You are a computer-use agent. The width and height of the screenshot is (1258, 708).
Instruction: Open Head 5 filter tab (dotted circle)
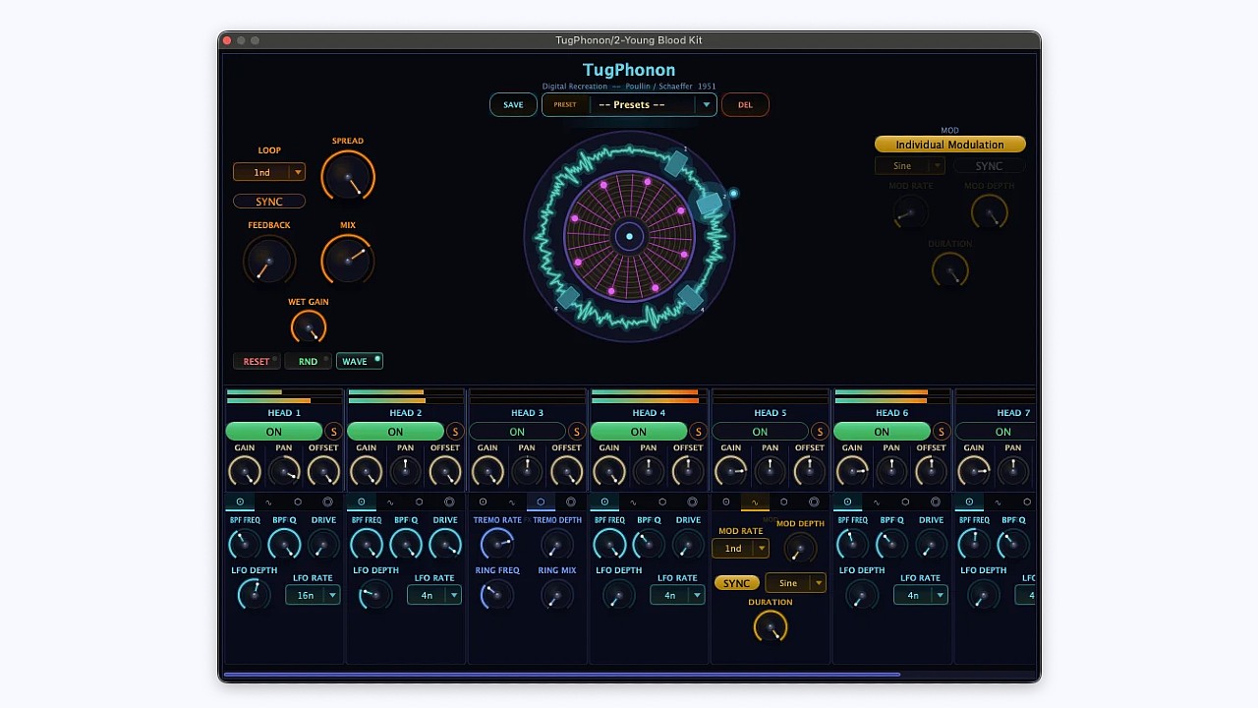(x=725, y=502)
